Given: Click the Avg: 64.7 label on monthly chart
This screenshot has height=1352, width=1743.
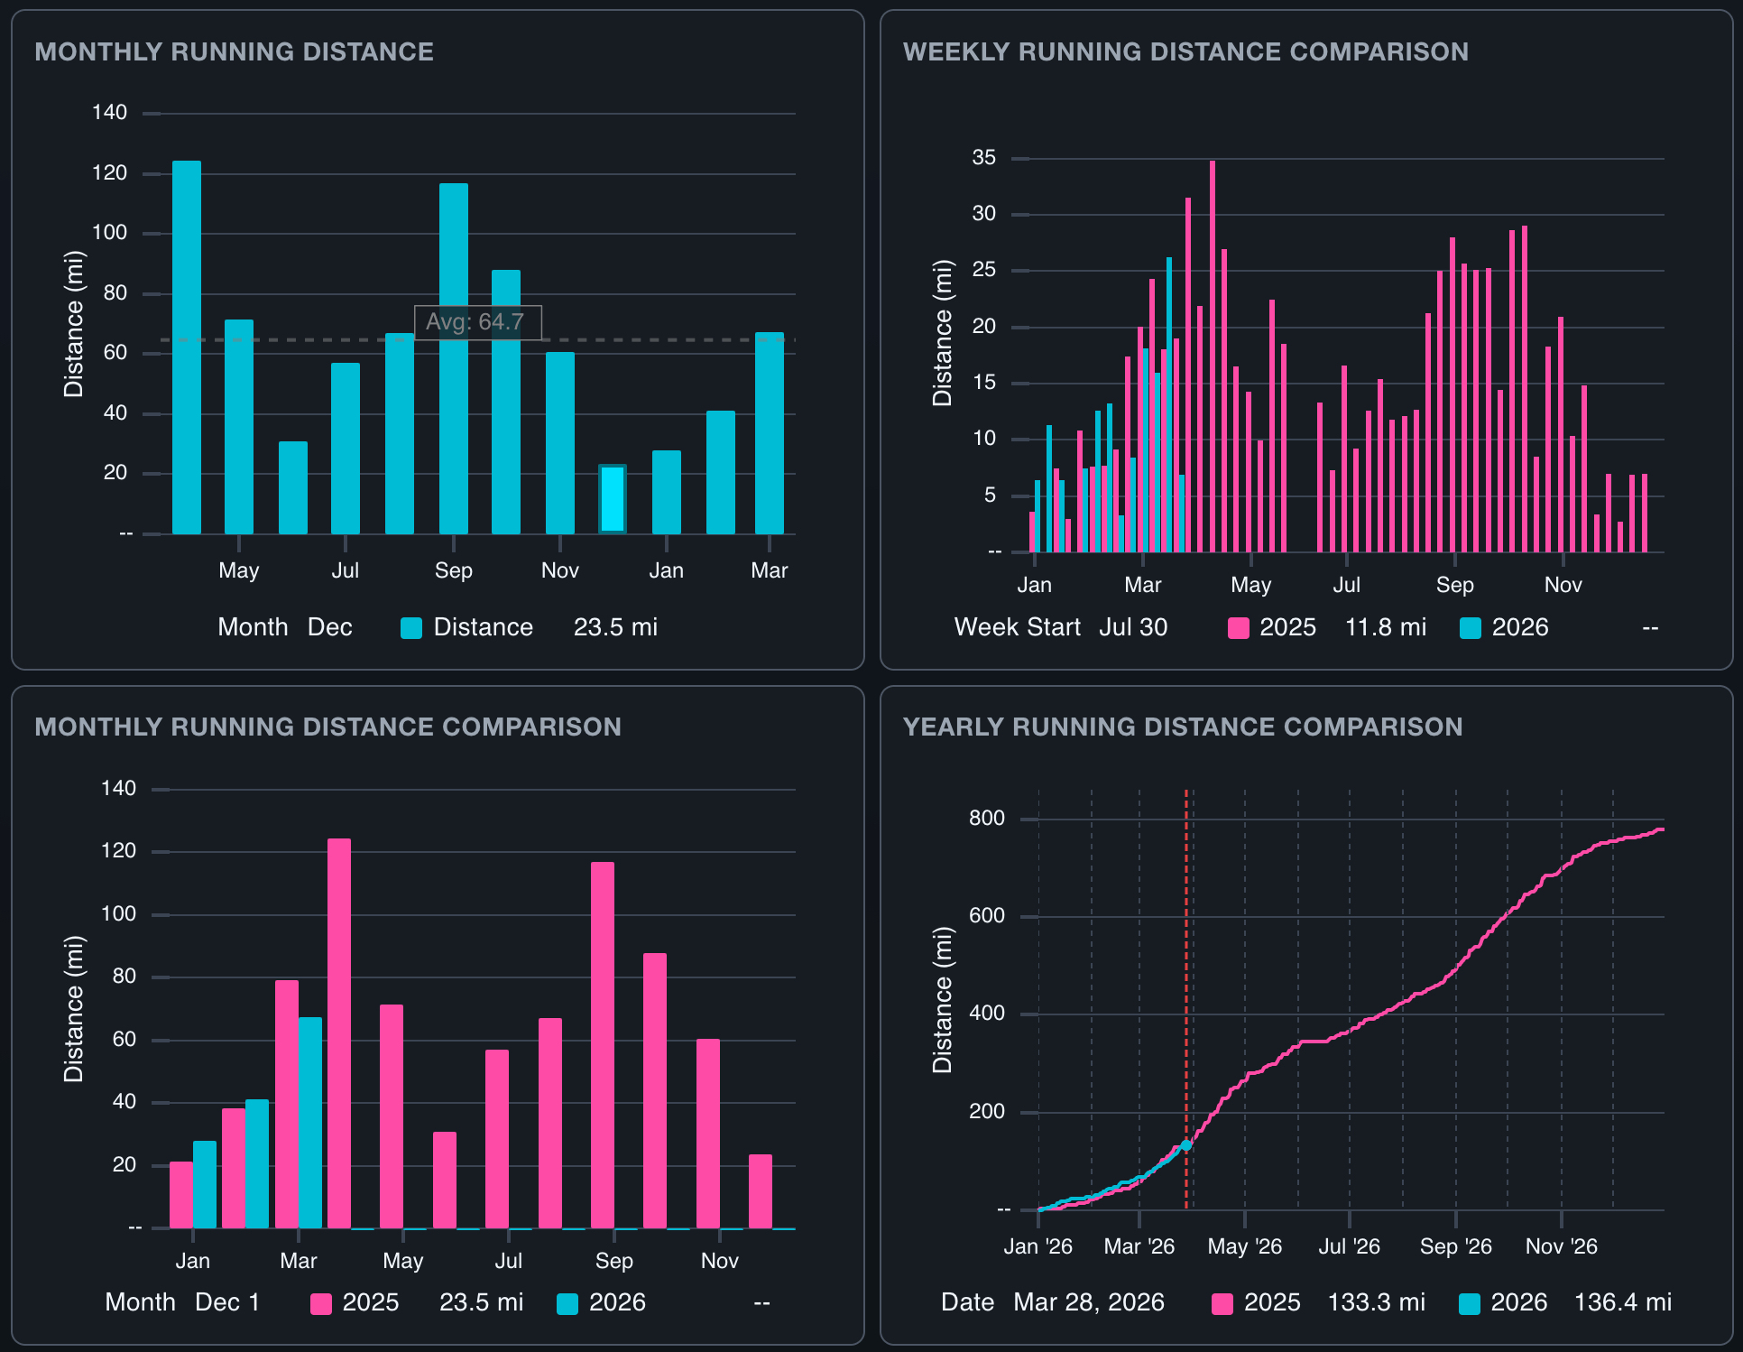Looking at the screenshot, I should [x=478, y=322].
